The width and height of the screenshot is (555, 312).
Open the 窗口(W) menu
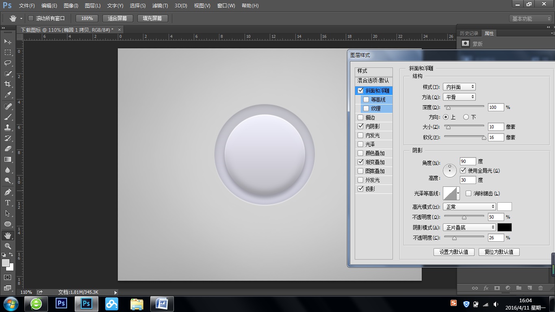pyautogui.click(x=226, y=6)
